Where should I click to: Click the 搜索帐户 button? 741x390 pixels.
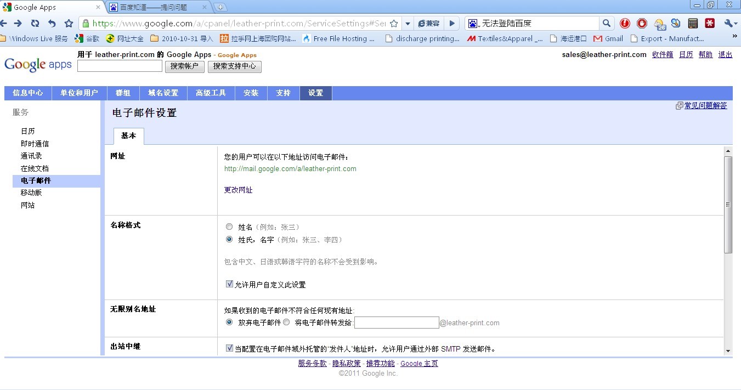tap(184, 66)
